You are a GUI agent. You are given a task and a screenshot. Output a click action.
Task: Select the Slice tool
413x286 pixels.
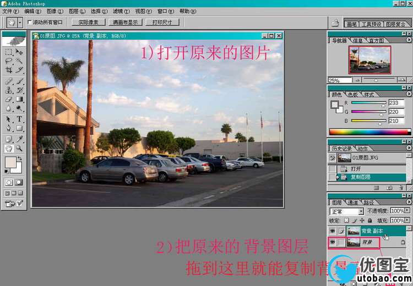[19, 70]
